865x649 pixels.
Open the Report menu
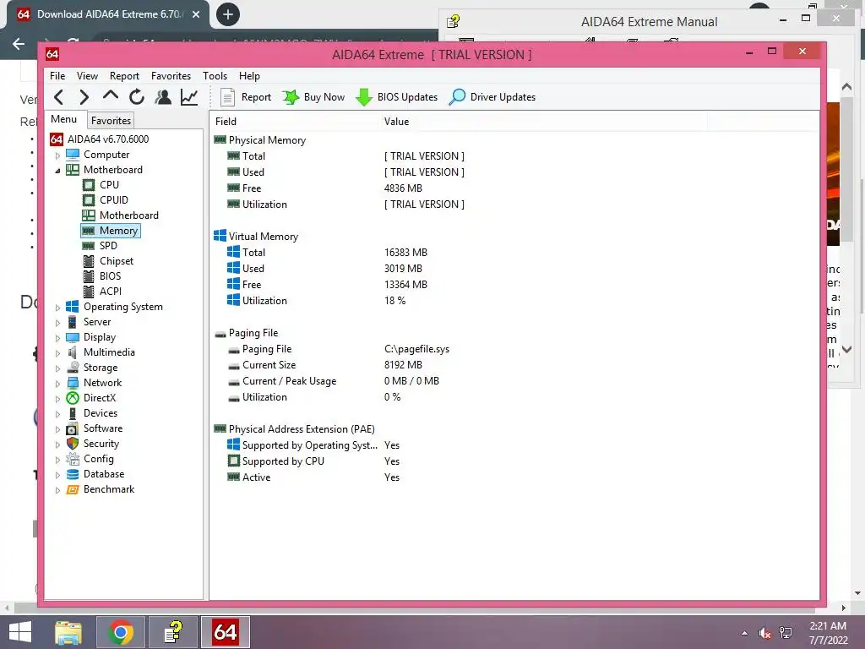point(124,75)
